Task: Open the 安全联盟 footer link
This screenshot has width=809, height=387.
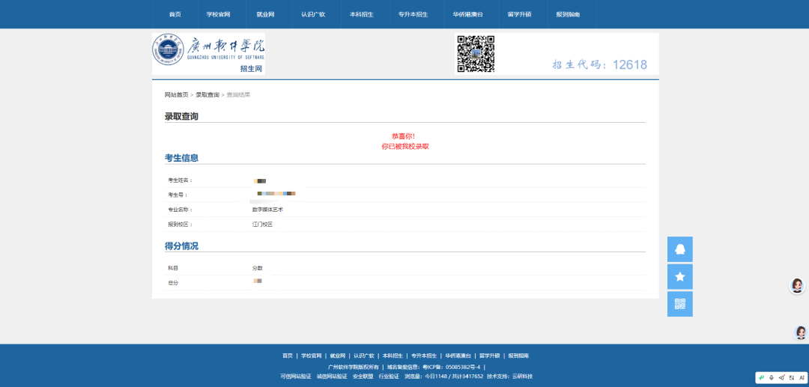Action: pos(363,377)
